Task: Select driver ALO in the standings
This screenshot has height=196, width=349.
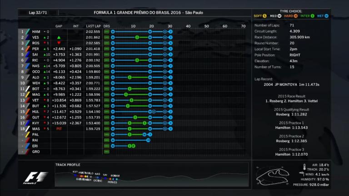Action: point(36,78)
